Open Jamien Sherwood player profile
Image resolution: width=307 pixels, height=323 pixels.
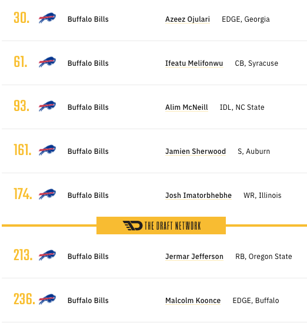pos(195,152)
